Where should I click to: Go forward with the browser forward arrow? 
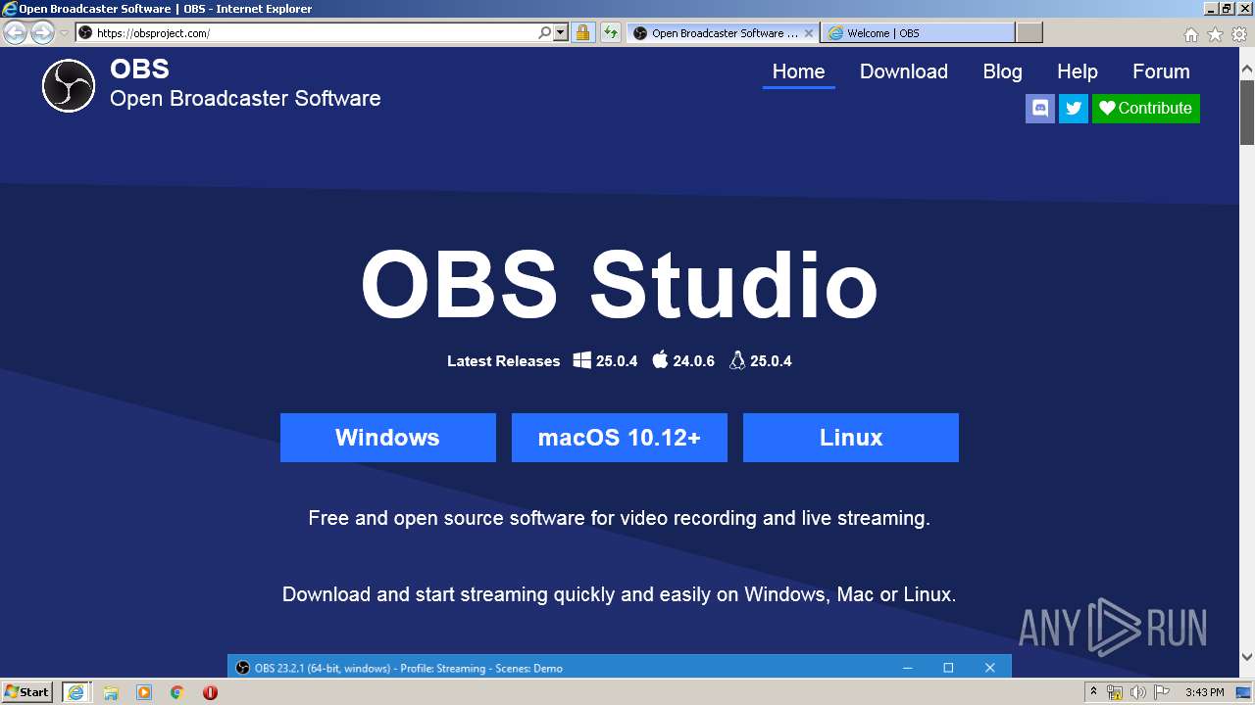(42, 32)
